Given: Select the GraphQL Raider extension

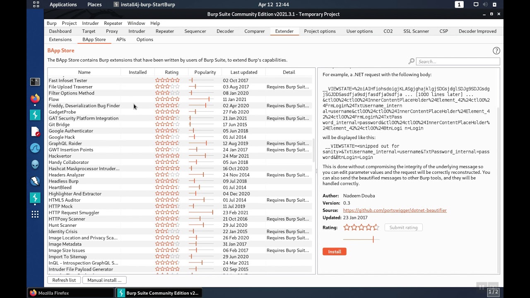Looking at the screenshot, I should click(180, 143).
